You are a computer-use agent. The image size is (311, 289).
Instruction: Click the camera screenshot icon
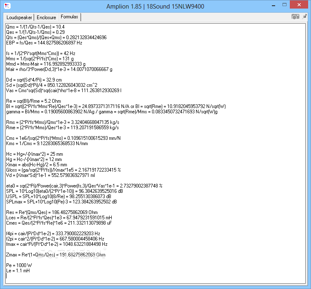click(x=295, y=17)
